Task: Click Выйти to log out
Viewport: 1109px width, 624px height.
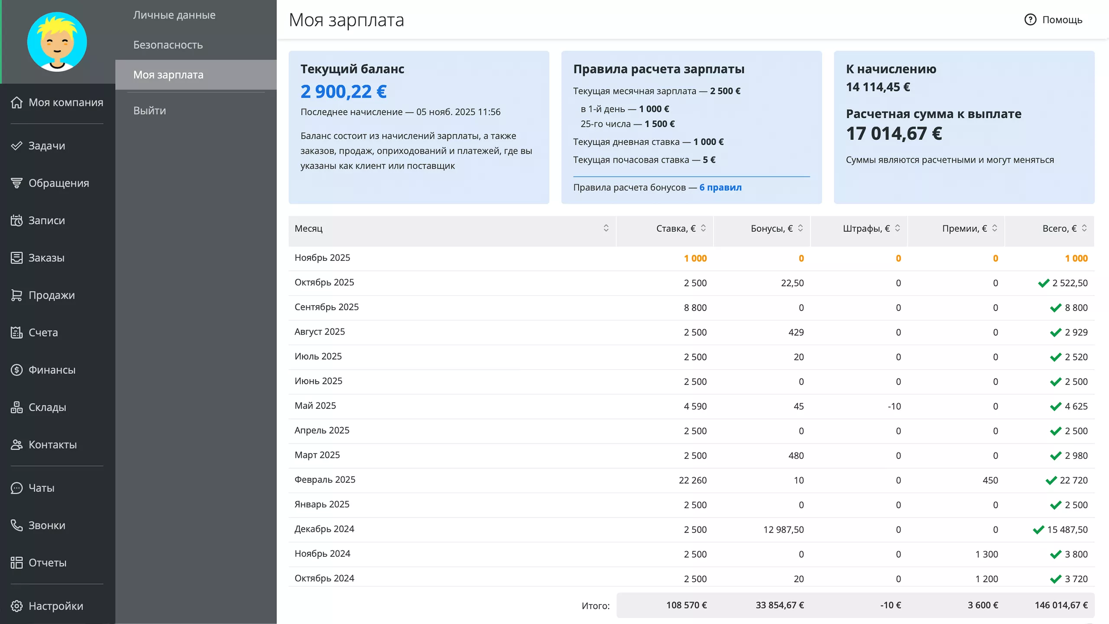Action: tap(149, 110)
